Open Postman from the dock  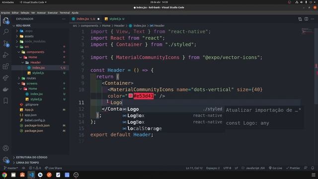[49, 175]
